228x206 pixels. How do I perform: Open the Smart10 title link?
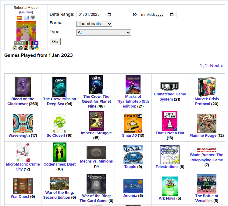click(130, 136)
